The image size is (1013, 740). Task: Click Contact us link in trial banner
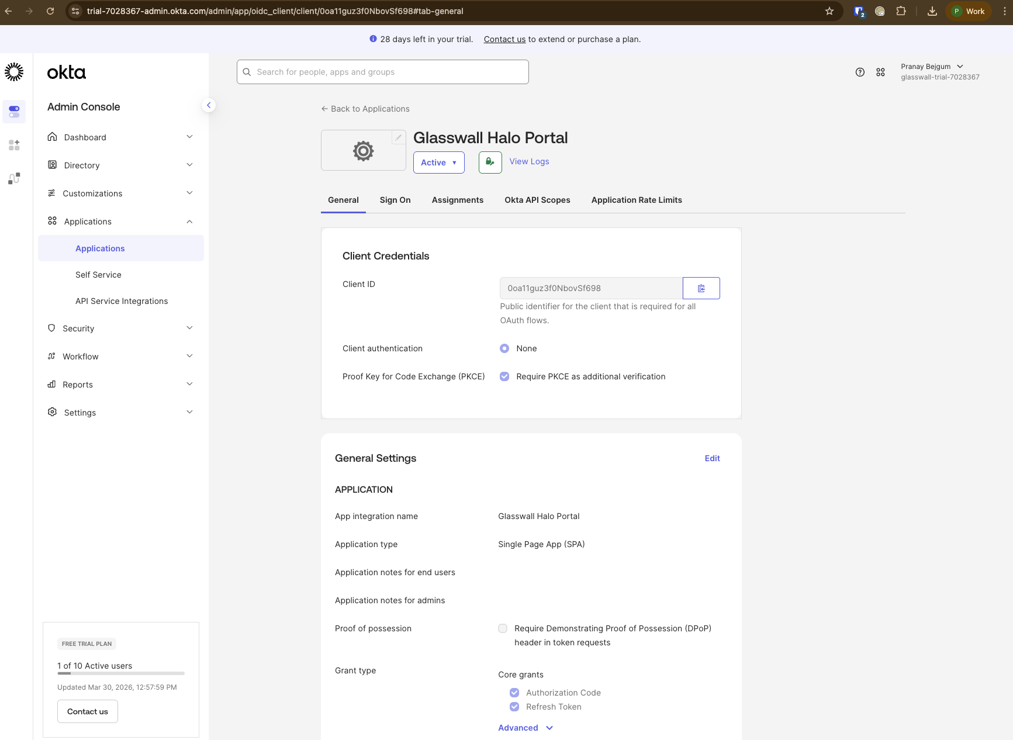tap(504, 39)
